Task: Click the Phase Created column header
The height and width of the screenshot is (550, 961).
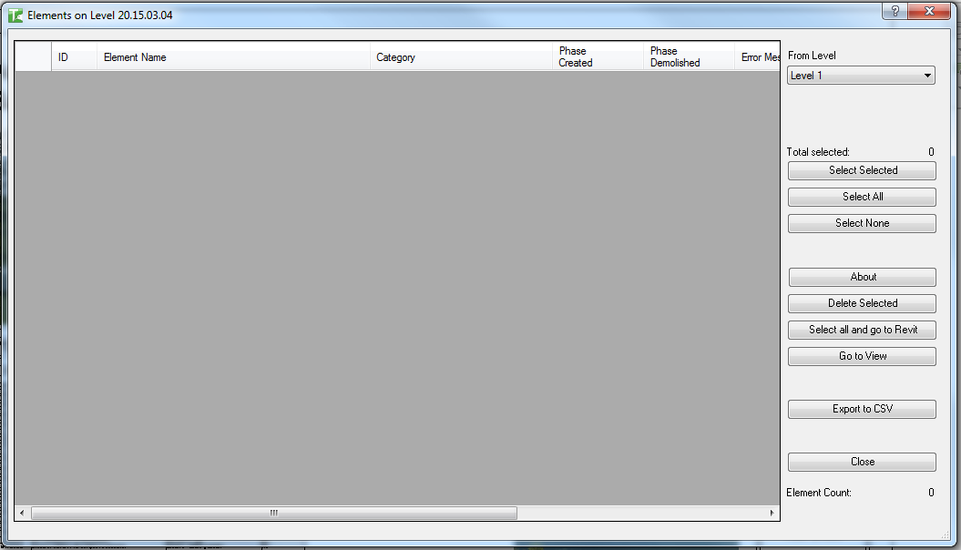Action: (x=597, y=57)
